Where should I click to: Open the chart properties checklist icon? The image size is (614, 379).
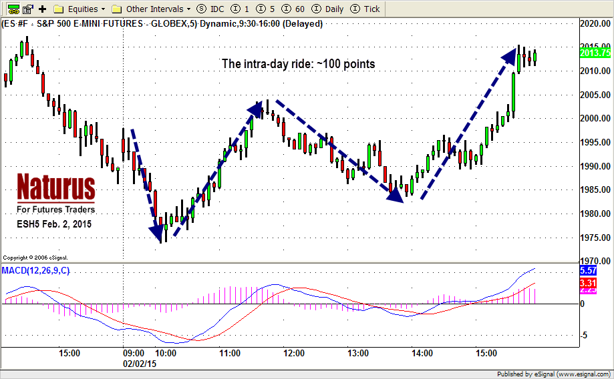tap(28, 9)
